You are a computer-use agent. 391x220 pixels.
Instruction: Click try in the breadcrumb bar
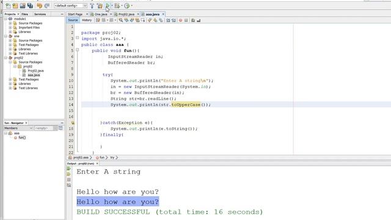tap(112, 158)
